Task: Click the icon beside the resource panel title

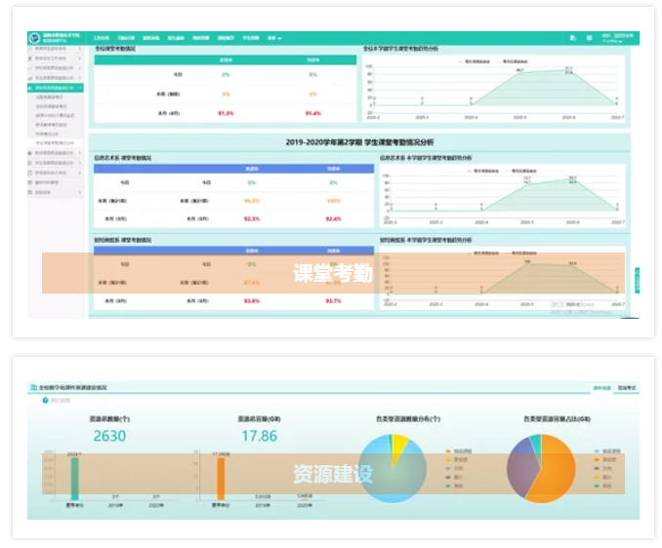Action: click(34, 387)
